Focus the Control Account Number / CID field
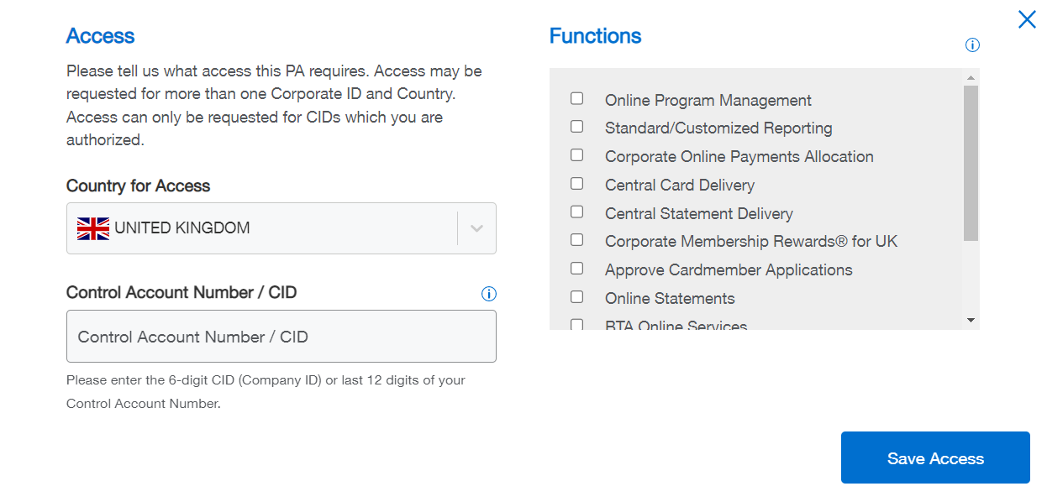The height and width of the screenshot is (502, 1047). pyautogui.click(x=281, y=337)
